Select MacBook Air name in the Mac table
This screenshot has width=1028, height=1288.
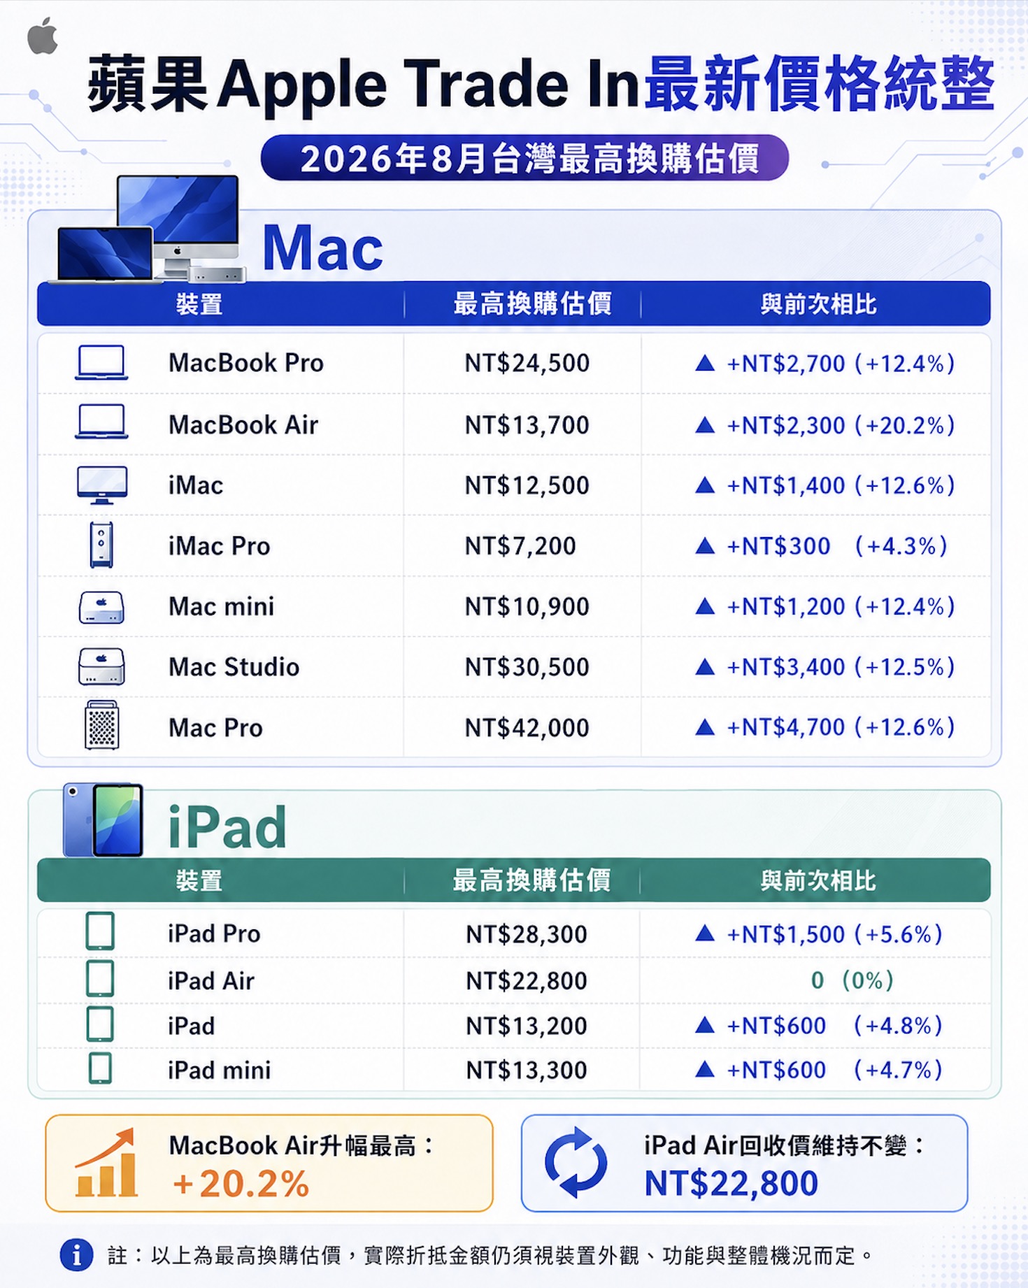pos(243,424)
